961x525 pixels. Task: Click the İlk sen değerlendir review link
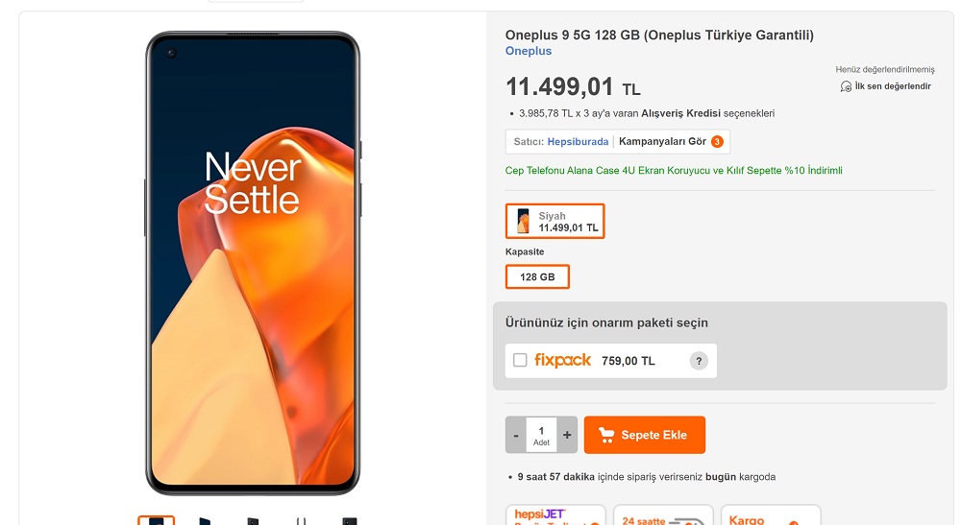[893, 86]
